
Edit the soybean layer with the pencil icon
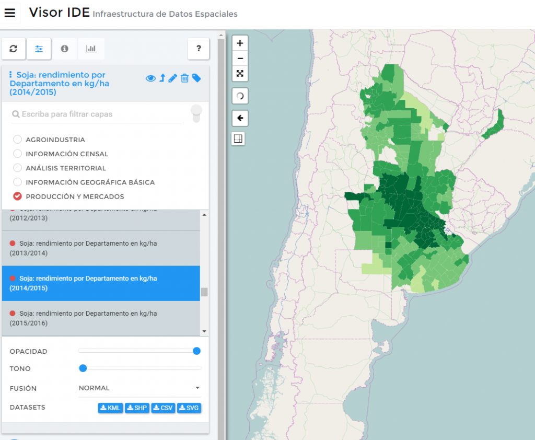click(x=174, y=78)
